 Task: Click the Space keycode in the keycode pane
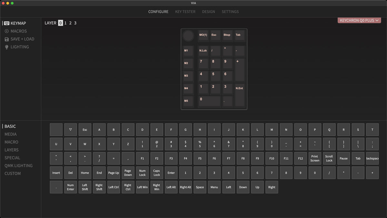[x=200, y=187]
